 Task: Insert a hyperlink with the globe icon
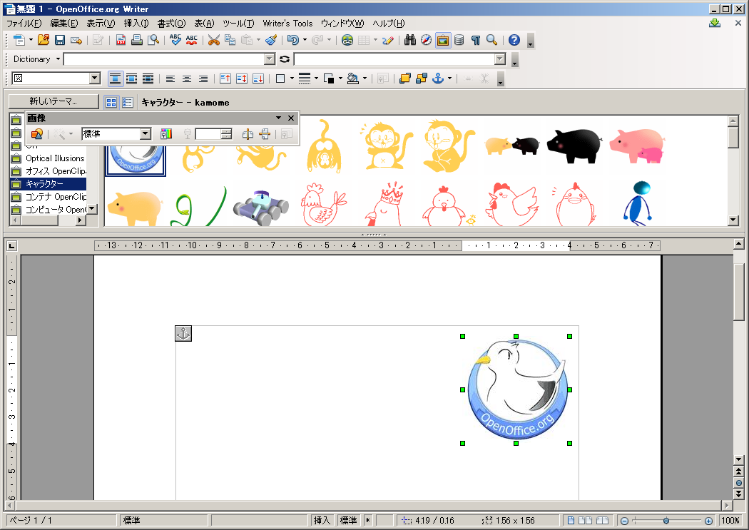(x=347, y=40)
